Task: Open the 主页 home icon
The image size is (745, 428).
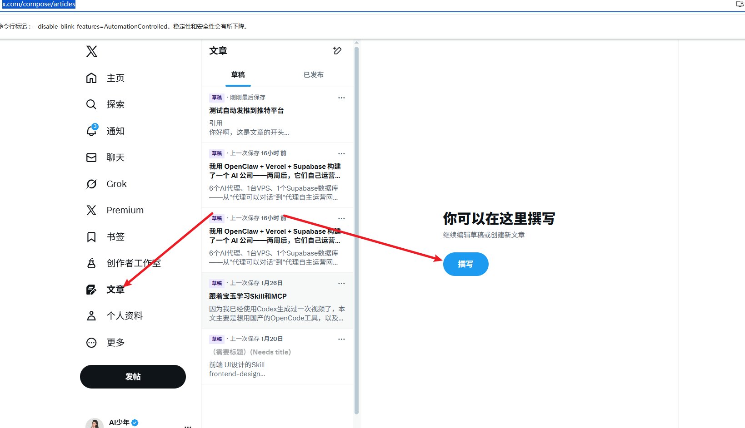Action: 91,78
